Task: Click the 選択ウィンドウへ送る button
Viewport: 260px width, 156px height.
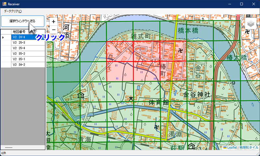Action: [23, 21]
